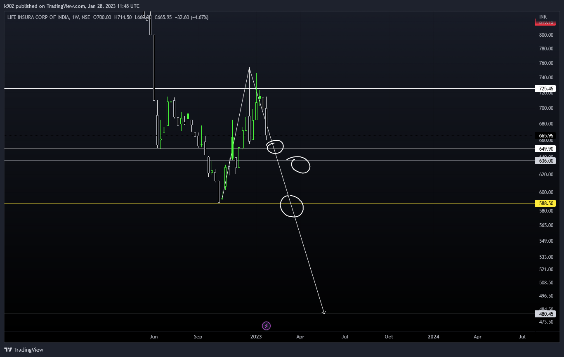Click the header text 'k902 published on TradingView.com'

pyautogui.click(x=45, y=6)
